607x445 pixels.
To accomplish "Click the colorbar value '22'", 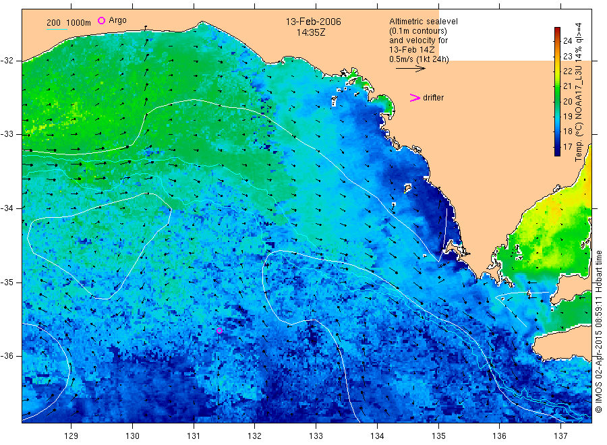I will tap(567, 71).
